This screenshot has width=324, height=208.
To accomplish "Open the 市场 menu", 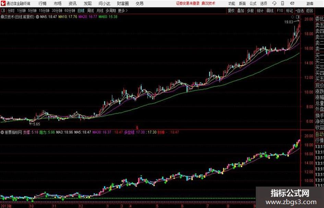I will [58, 3].
